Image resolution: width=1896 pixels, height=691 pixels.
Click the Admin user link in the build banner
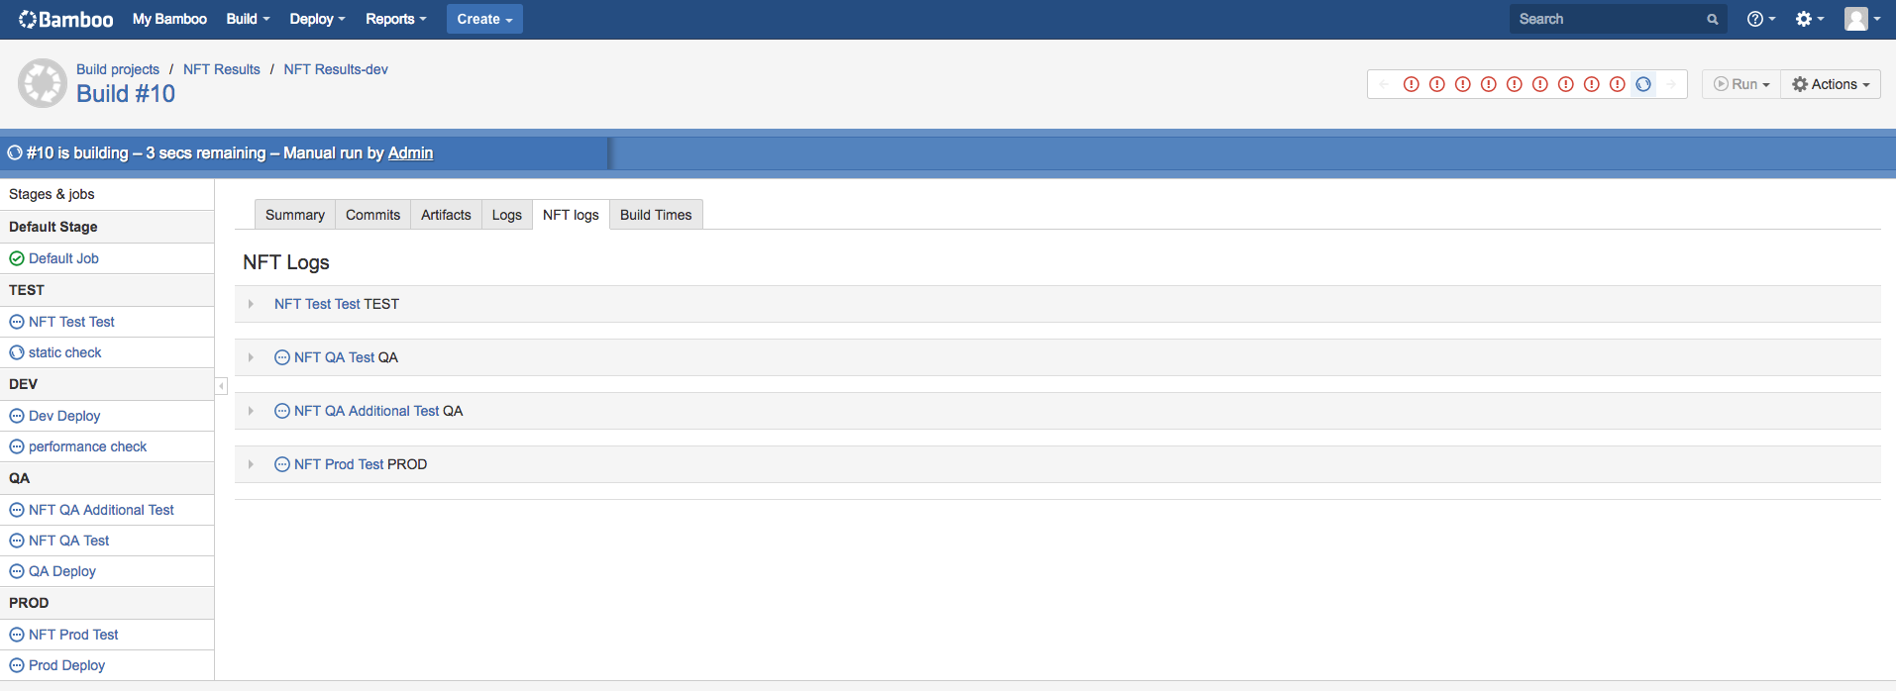point(410,152)
